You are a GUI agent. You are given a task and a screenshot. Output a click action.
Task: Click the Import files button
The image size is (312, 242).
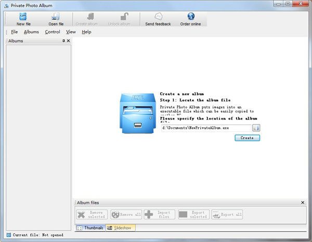160,214
